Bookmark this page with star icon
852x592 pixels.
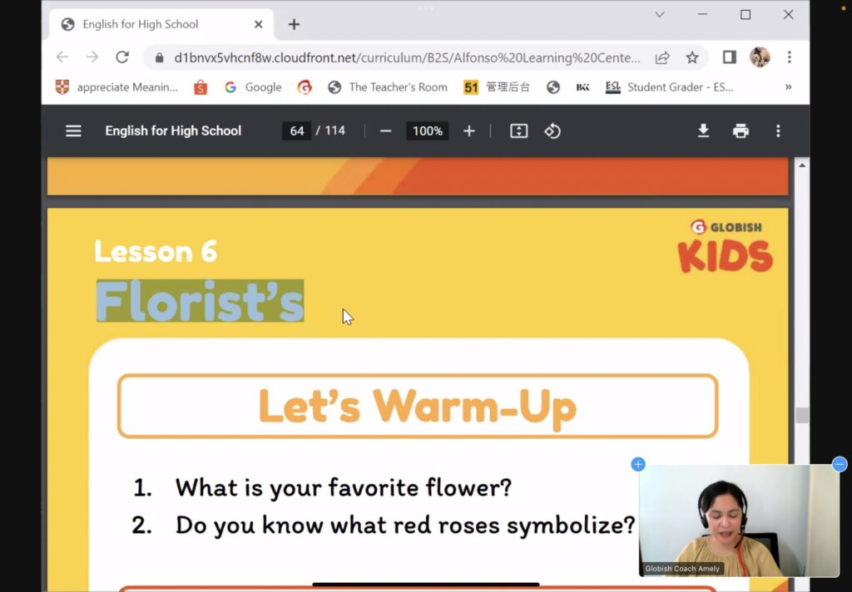[691, 57]
